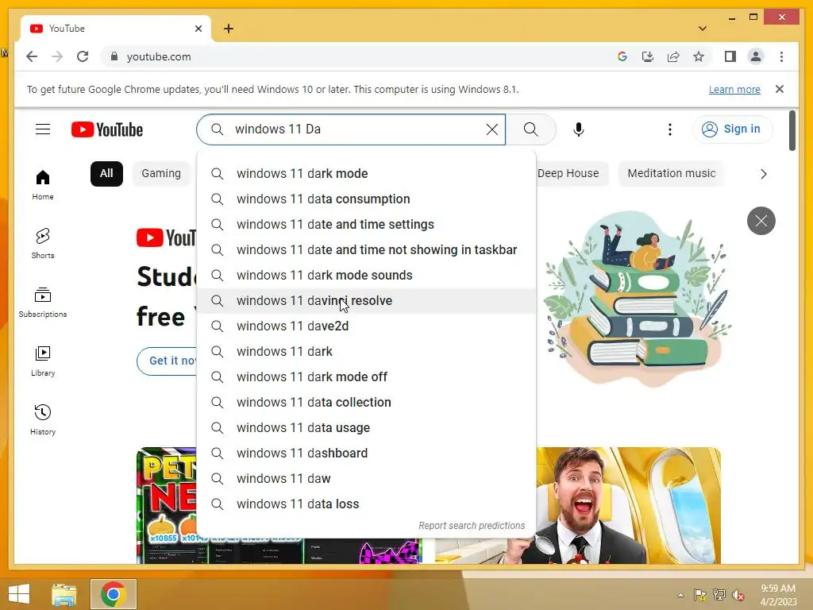
Task: Open YouTube settings three-dot menu
Action: tap(670, 129)
